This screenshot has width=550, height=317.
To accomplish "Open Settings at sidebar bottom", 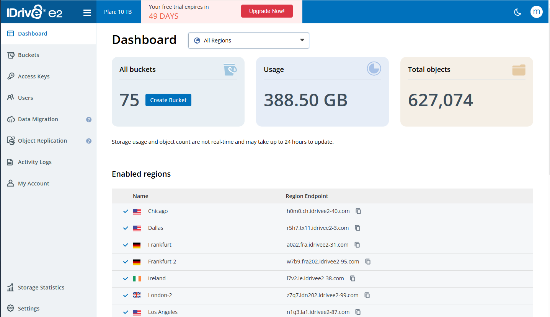I will (x=29, y=309).
